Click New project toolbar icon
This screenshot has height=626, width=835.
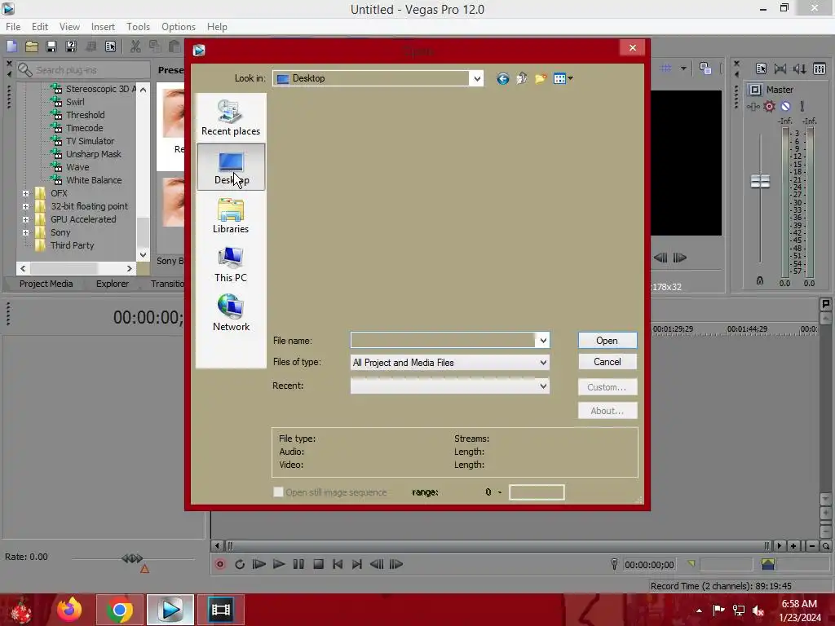click(11, 46)
